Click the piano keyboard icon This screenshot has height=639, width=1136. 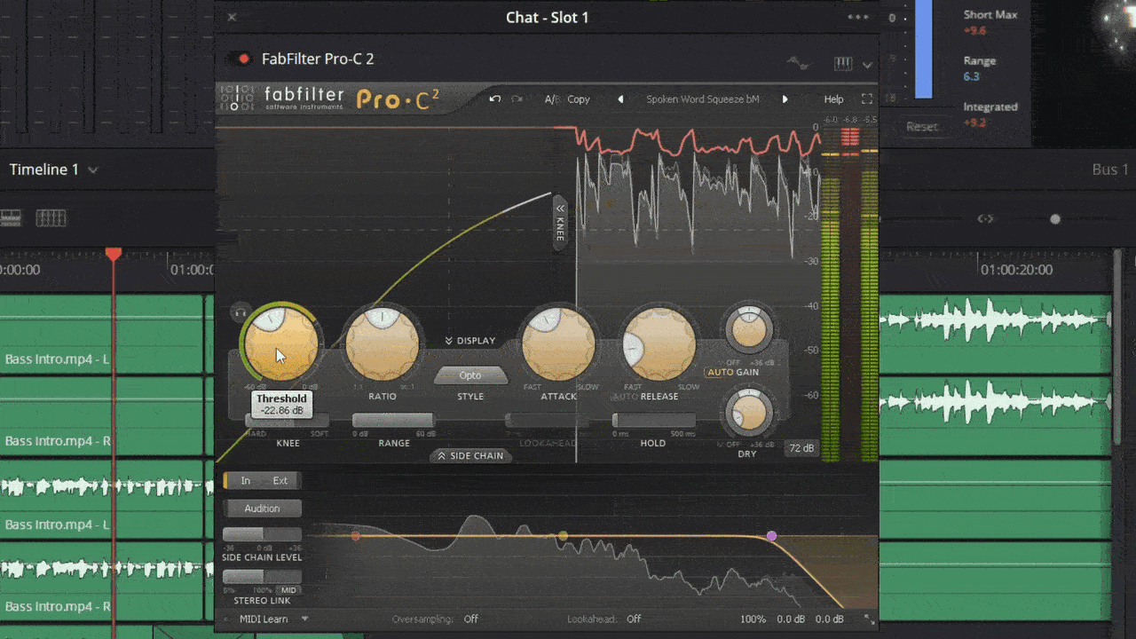click(843, 64)
